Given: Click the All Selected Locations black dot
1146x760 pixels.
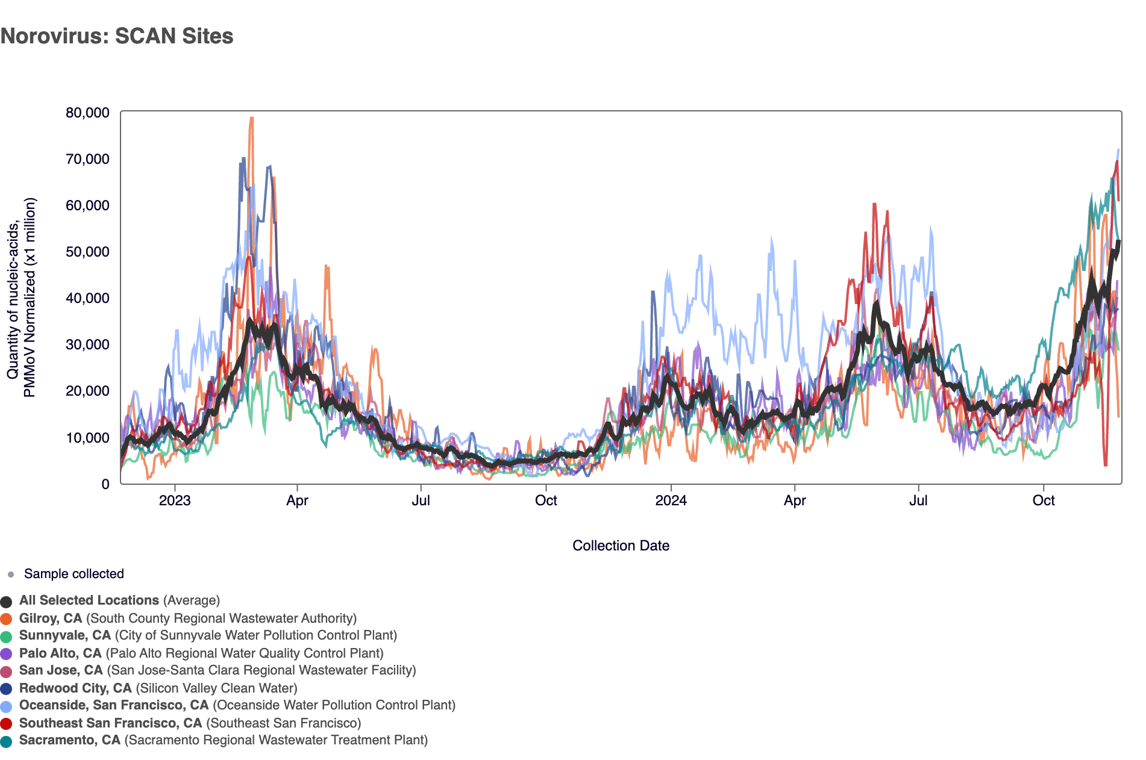Looking at the screenshot, I should (x=6, y=602).
